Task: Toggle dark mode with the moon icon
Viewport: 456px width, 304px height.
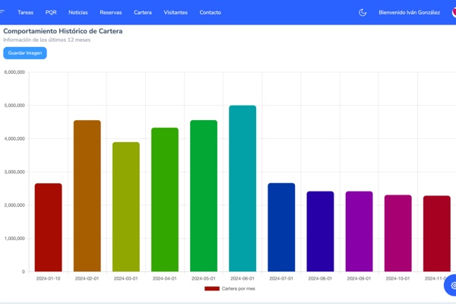Action: [363, 12]
